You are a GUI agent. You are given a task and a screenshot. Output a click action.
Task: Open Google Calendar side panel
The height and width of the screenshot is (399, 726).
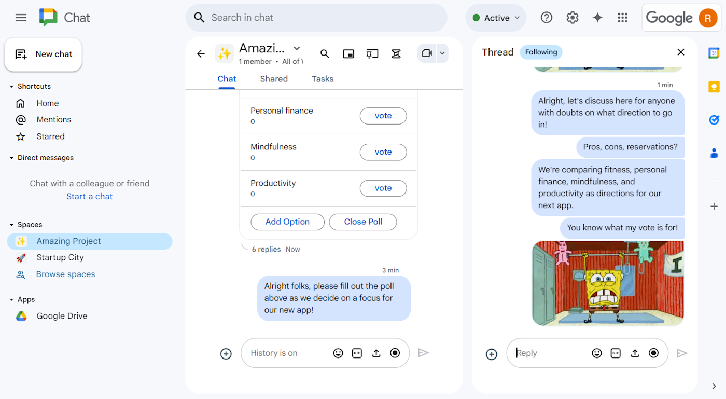[714, 53]
